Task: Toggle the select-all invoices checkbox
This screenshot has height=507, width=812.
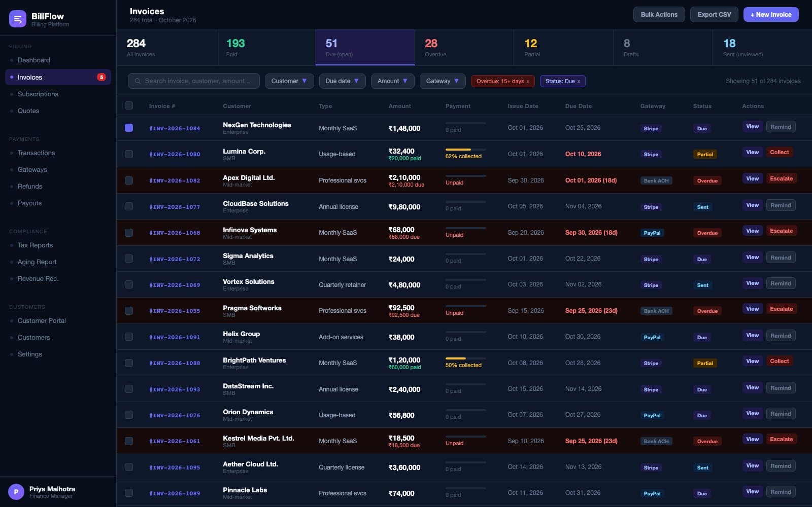Action: pos(129,105)
